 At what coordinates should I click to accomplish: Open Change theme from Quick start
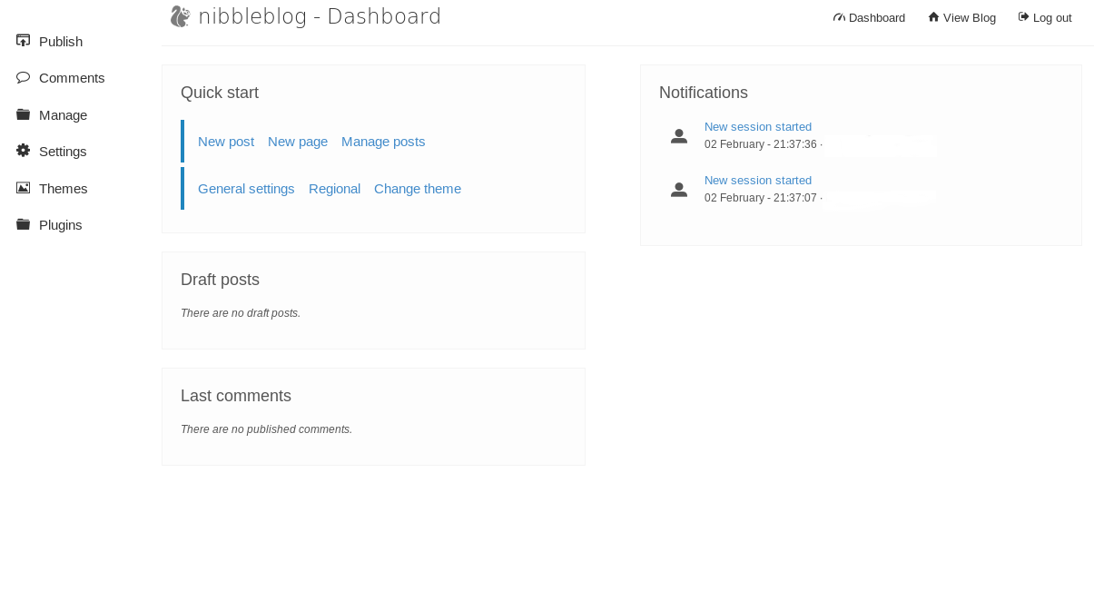coord(418,187)
